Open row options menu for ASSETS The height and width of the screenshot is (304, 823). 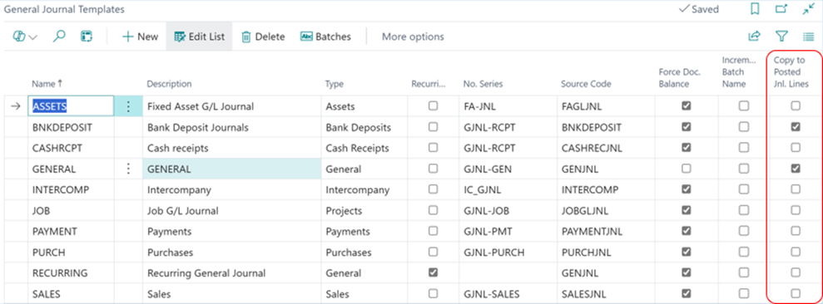tap(129, 106)
